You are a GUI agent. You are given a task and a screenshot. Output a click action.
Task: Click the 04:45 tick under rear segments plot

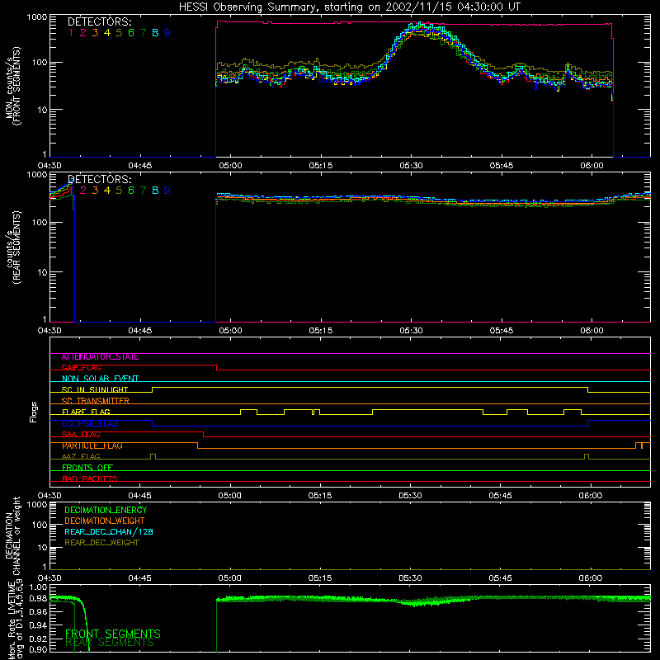139,331
